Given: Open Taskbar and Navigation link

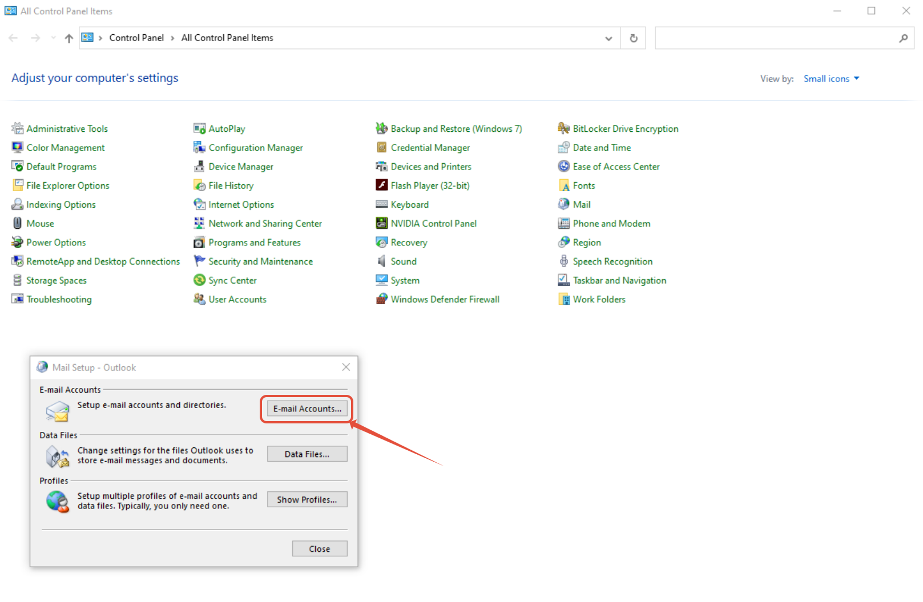Looking at the screenshot, I should (x=619, y=280).
